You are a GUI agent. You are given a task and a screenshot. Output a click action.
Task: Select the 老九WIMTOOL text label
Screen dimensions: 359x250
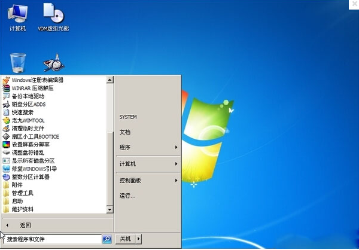click(x=28, y=120)
